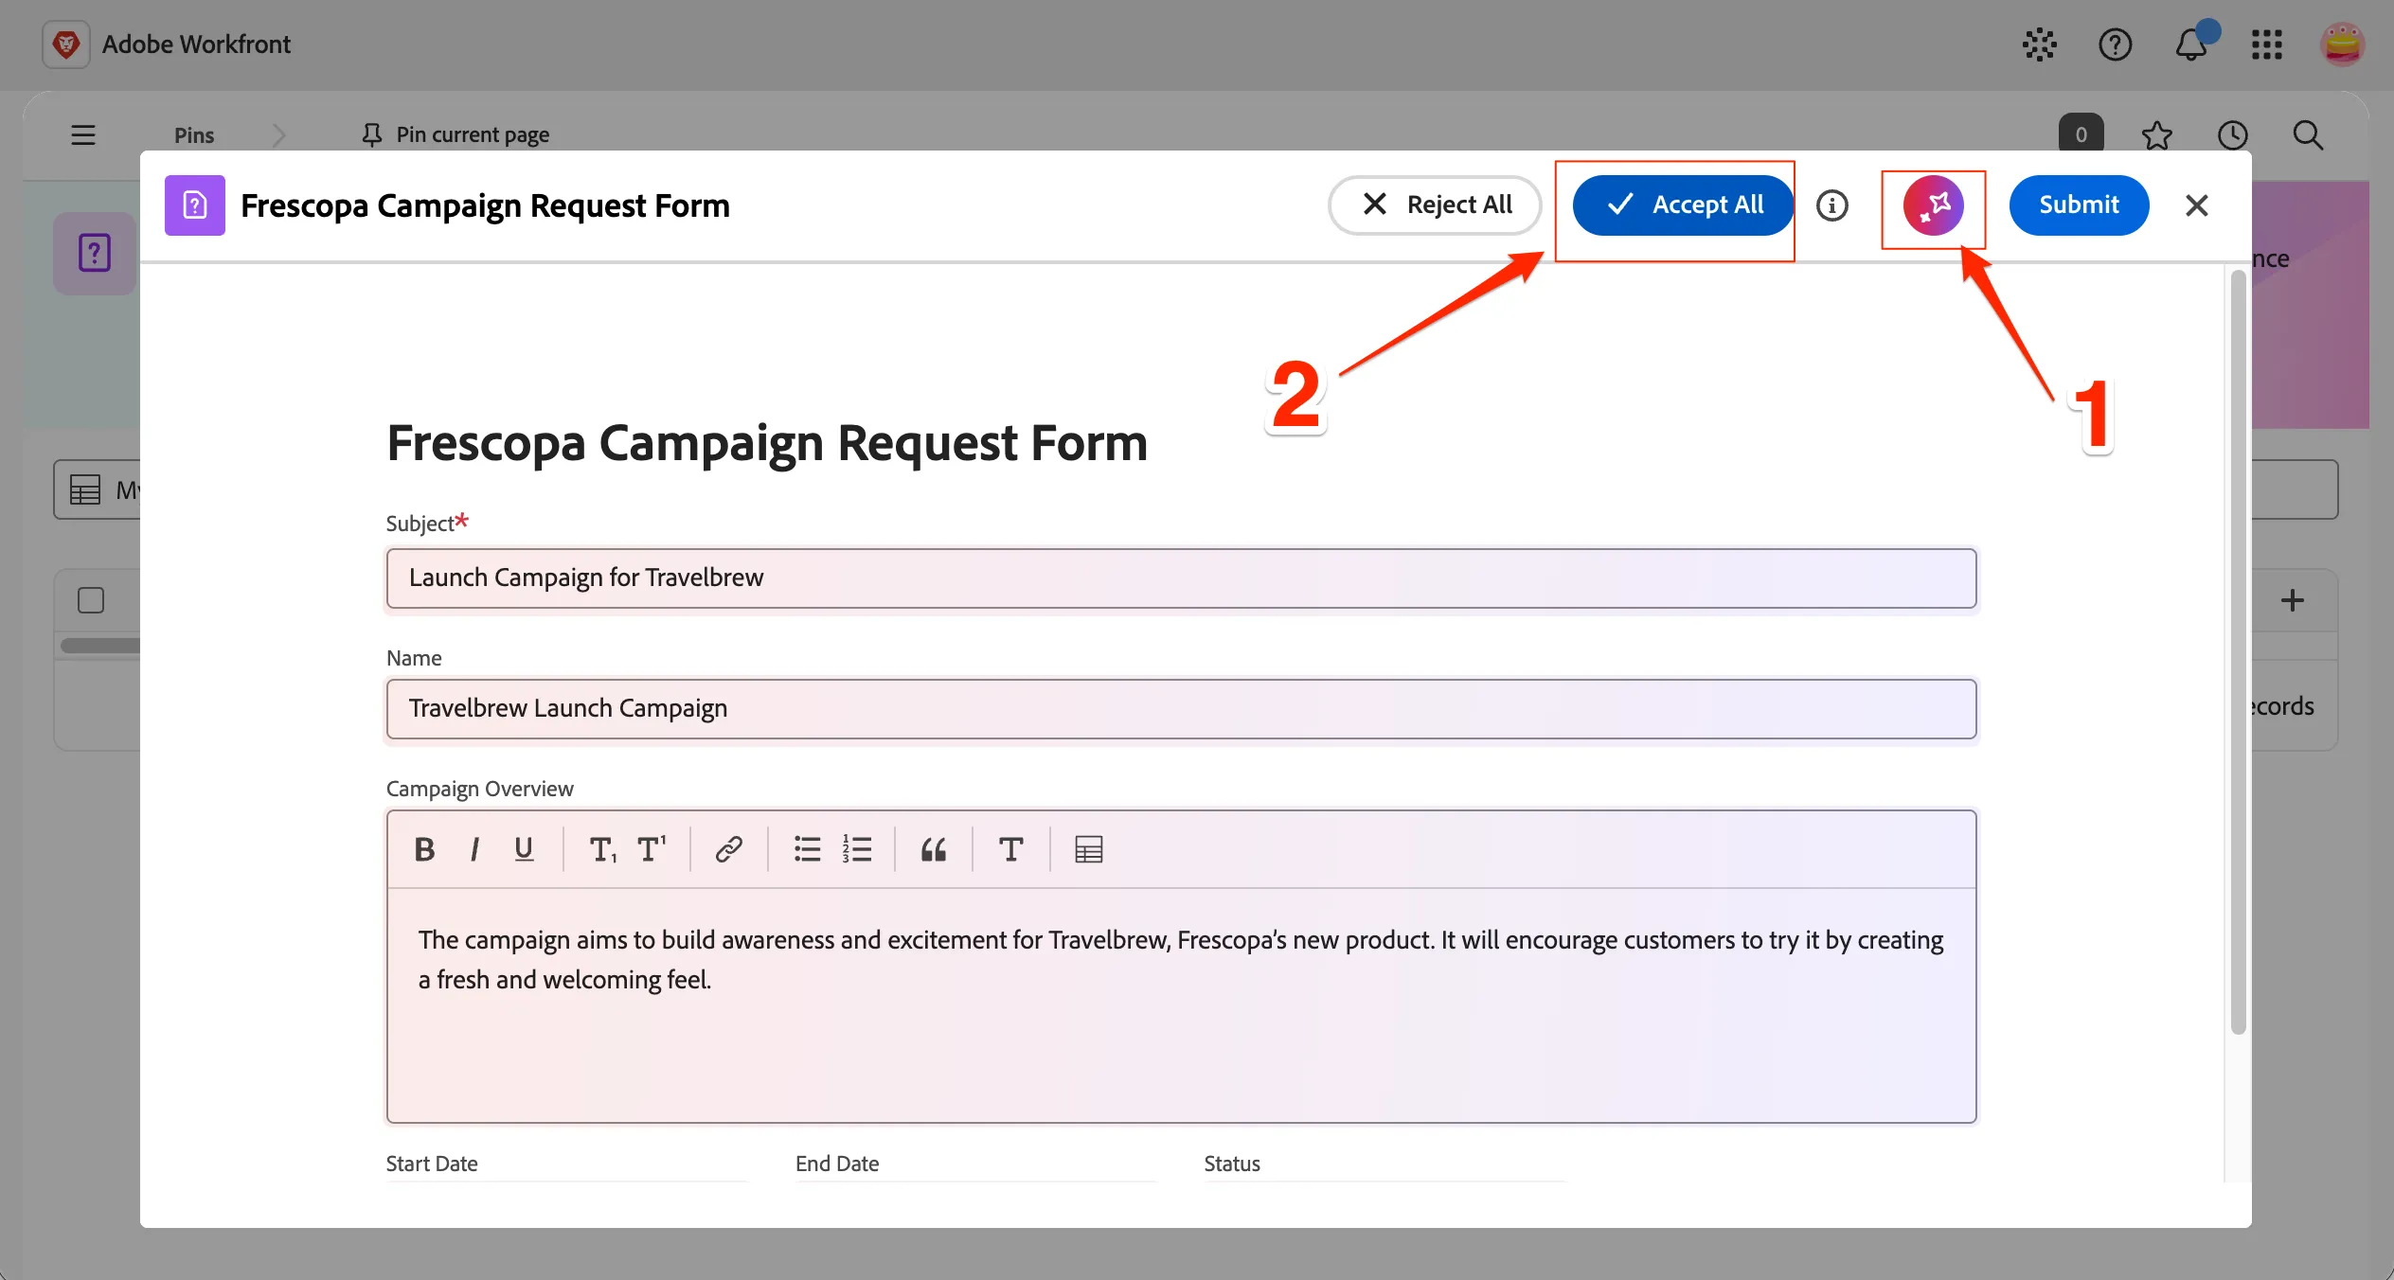Check the select-all checkbox in background table
This screenshot has width=2394, height=1280.
pyautogui.click(x=91, y=600)
